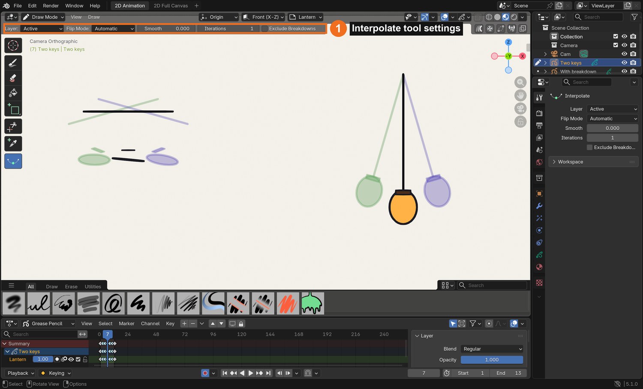Image resolution: width=643 pixels, height=389 pixels.
Task: Jump to the start frame
Action: click(x=225, y=373)
